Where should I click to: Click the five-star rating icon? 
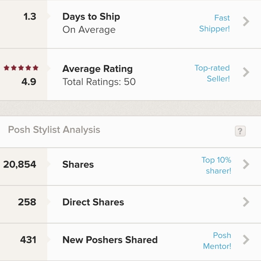point(20,68)
